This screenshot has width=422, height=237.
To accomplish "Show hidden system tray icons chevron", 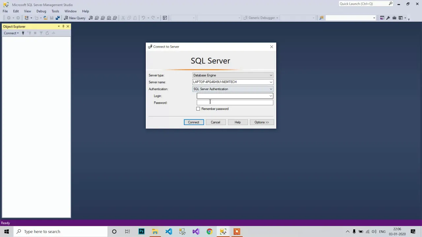I will click(347, 231).
